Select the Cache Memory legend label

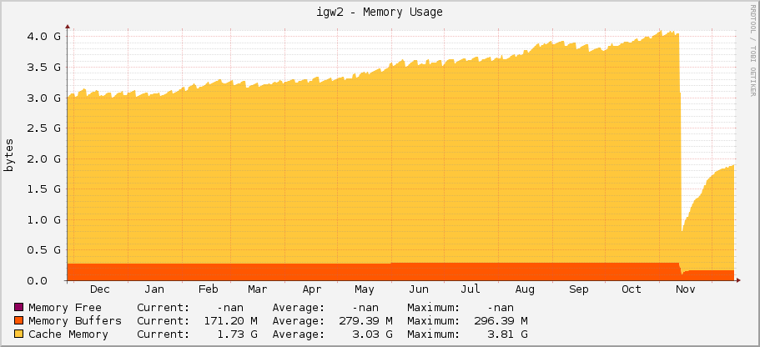pyautogui.click(x=68, y=334)
